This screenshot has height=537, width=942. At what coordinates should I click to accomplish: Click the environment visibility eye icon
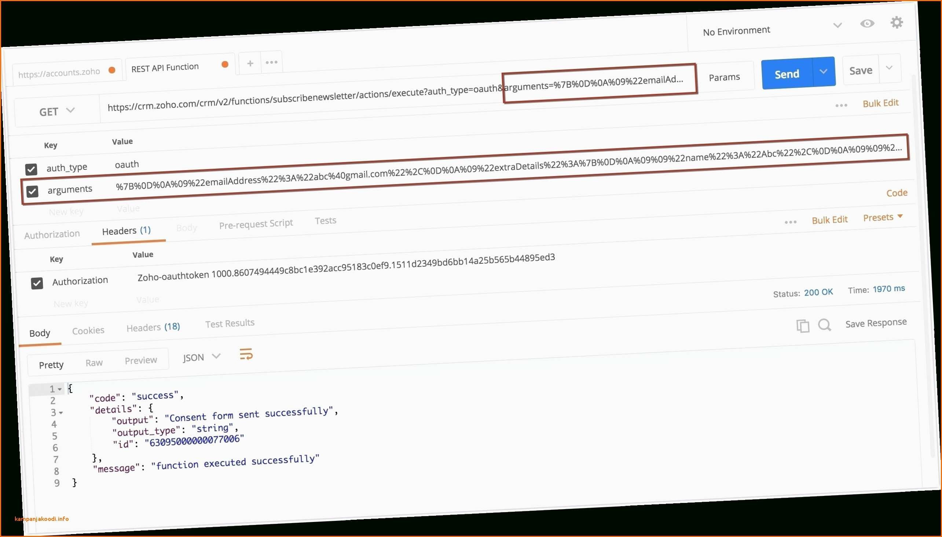[868, 25]
